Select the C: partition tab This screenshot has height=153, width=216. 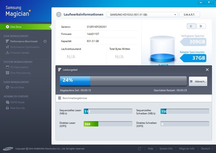[x=191, y=26]
